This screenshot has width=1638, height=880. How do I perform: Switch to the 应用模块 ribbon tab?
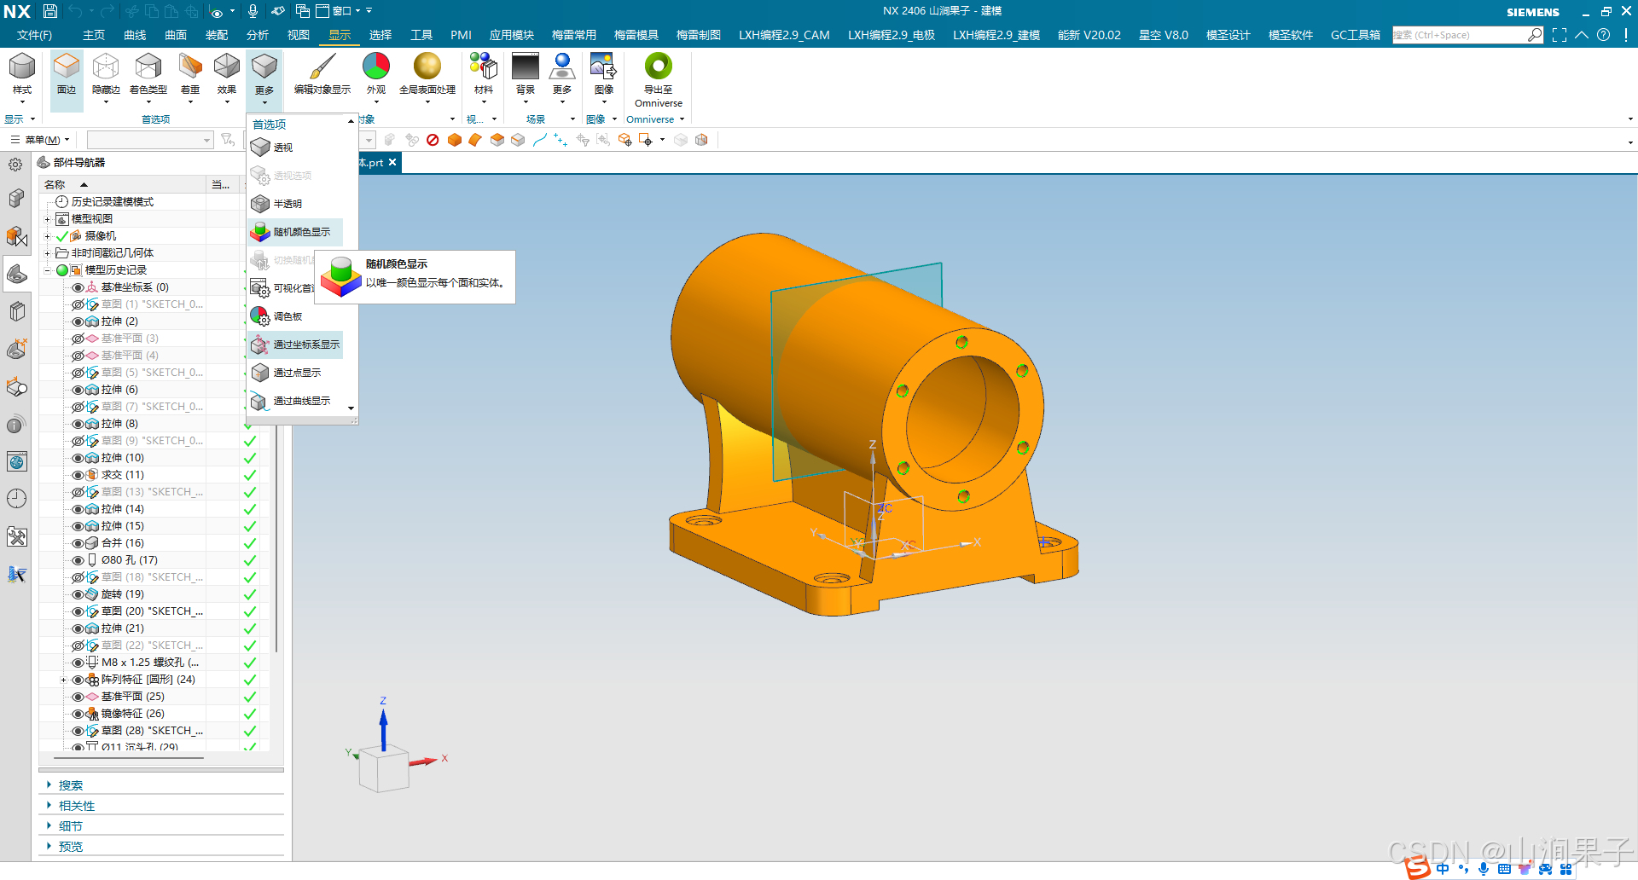pos(512,35)
